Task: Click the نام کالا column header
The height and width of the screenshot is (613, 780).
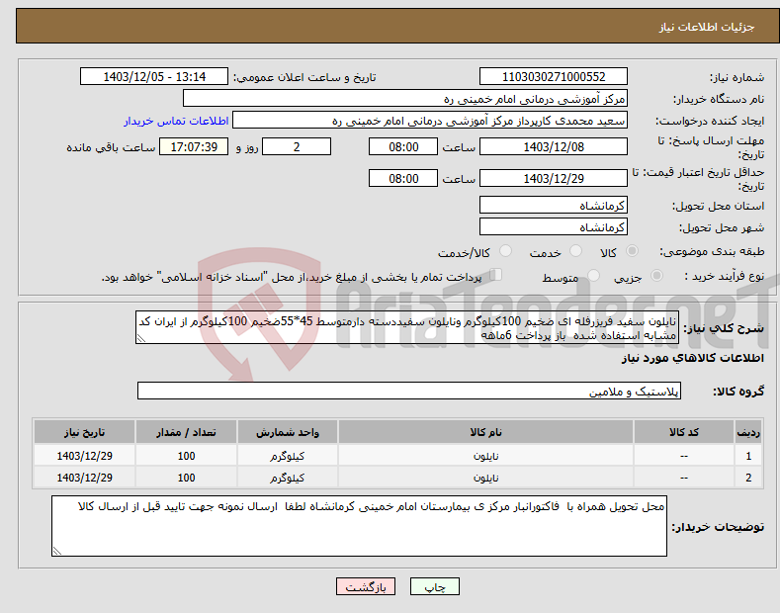Action: coord(485,432)
